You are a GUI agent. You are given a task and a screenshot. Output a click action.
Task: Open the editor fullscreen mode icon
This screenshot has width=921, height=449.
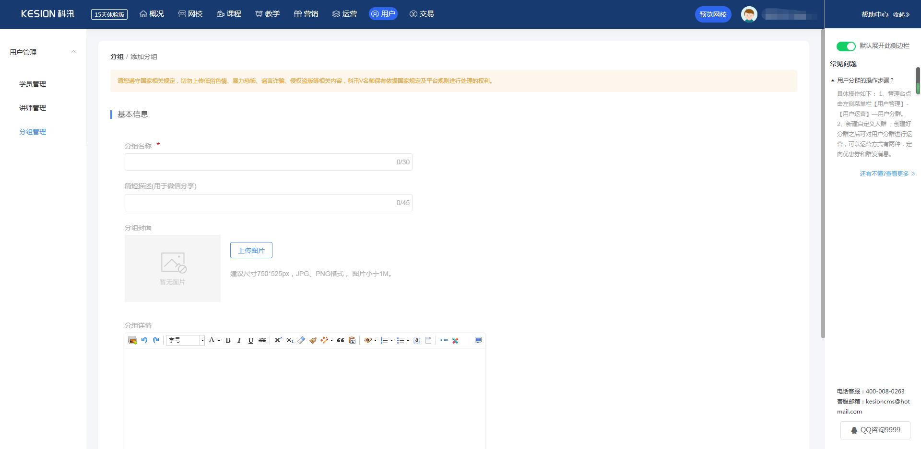(x=478, y=340)
